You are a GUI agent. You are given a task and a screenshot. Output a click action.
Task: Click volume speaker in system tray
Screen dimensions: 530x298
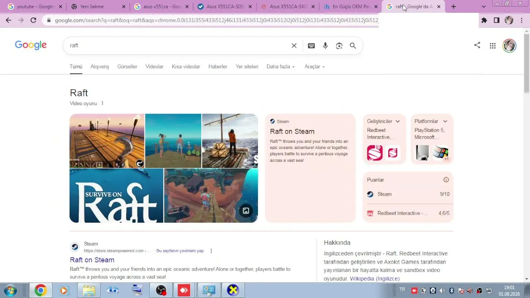(x=442, y=291)
